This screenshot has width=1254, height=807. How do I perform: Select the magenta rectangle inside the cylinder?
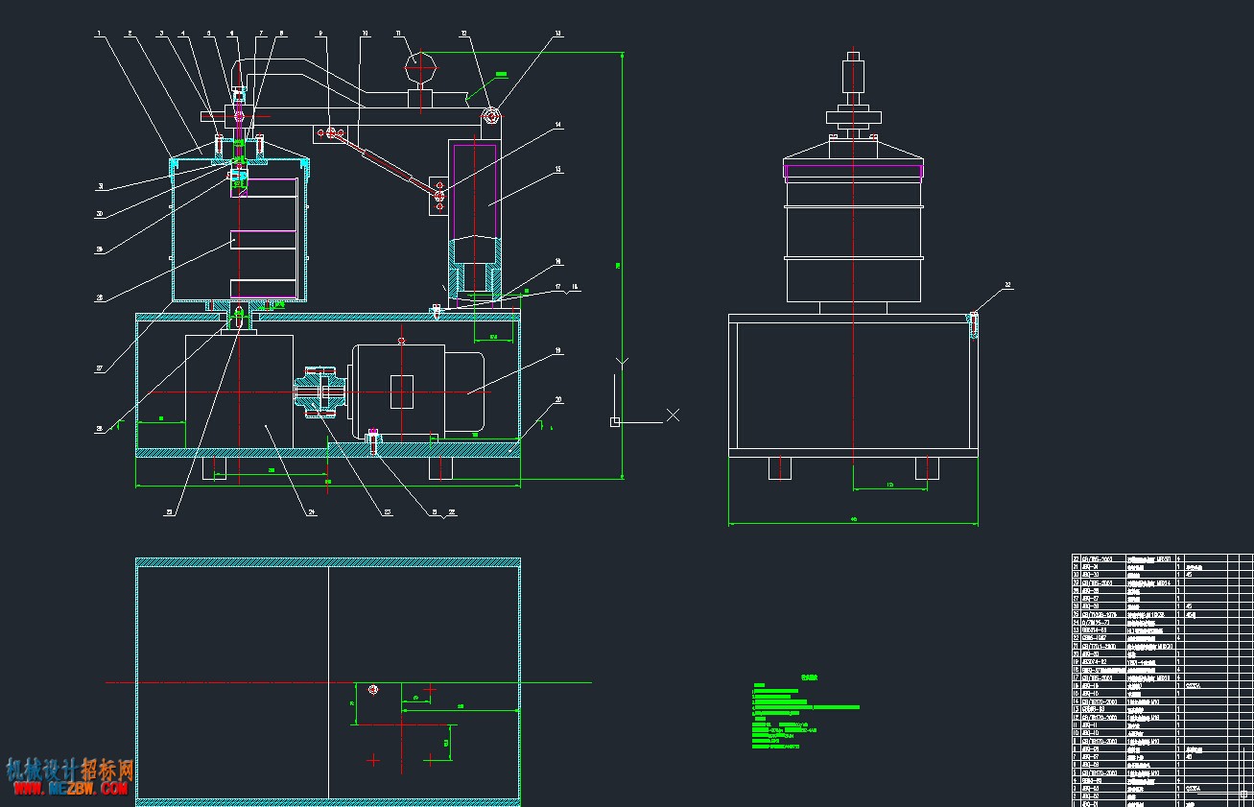pyautogui.click(x=474, y=190)
